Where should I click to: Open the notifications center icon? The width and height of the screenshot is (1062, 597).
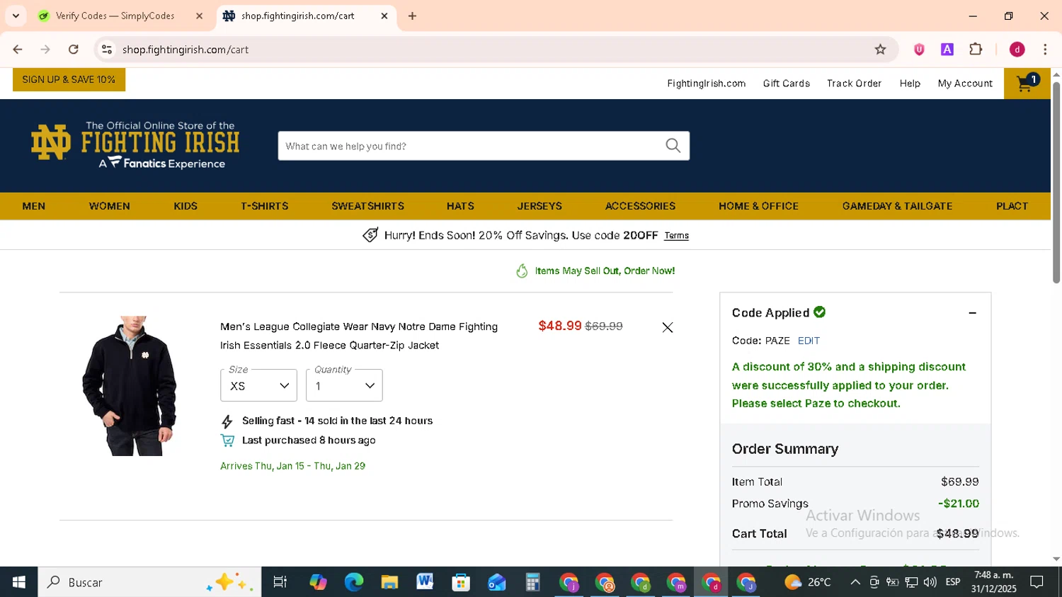click(x=1037, y=582)
